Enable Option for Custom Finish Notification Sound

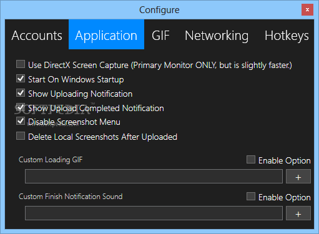251,197
